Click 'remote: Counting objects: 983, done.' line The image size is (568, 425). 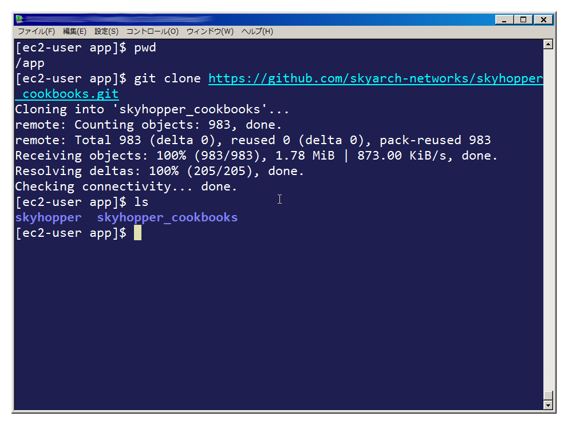tap(148, 125)
